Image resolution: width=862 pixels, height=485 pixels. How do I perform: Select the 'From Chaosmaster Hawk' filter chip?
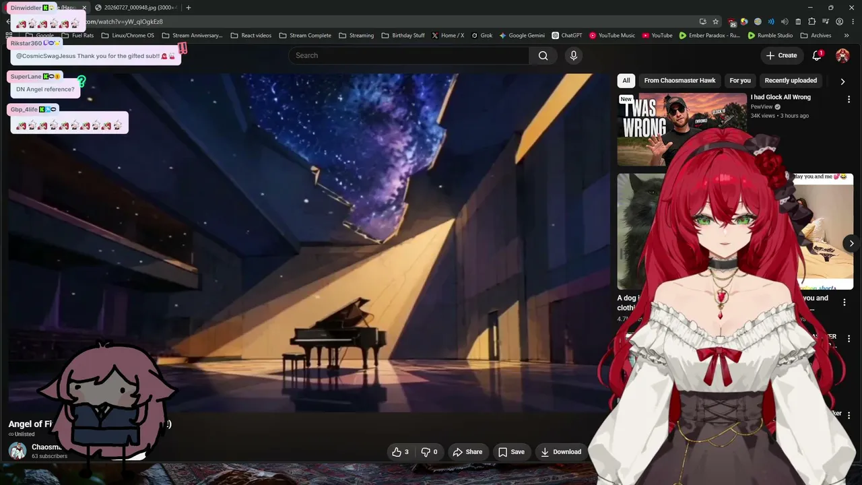click(679, 81)
